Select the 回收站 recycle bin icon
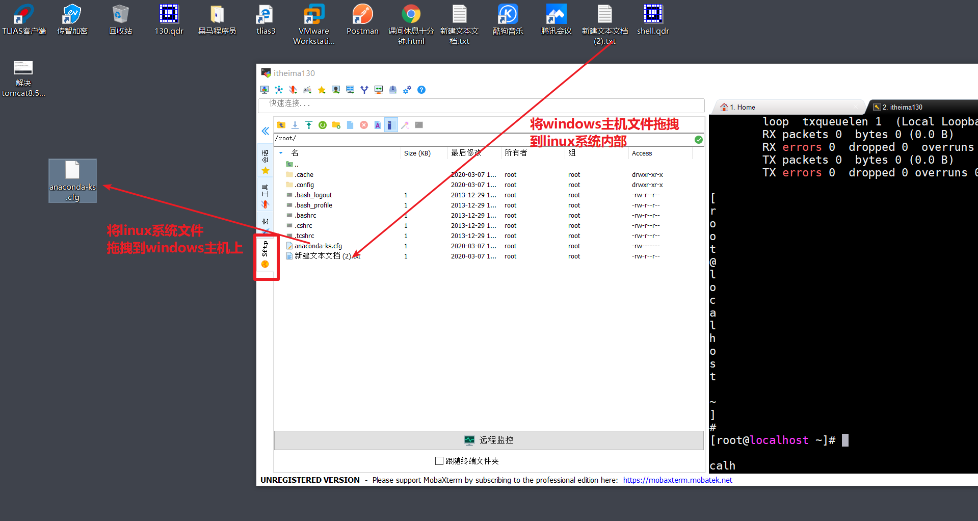This screenshot has height=521, width=978. click(x=120, y=19)
